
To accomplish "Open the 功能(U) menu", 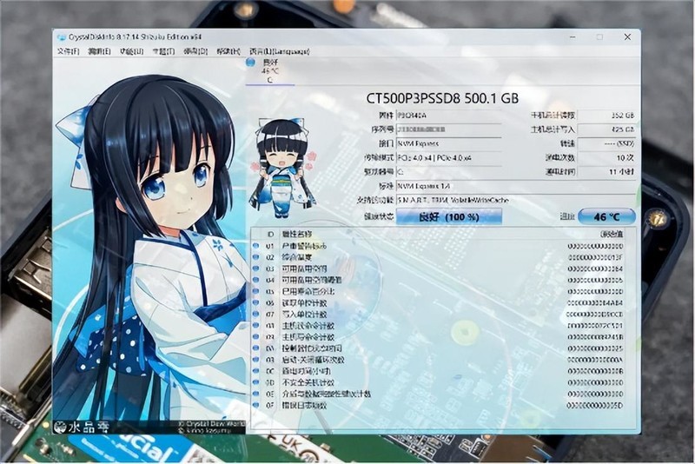I will pyautogui.click(x=132, y=51).
